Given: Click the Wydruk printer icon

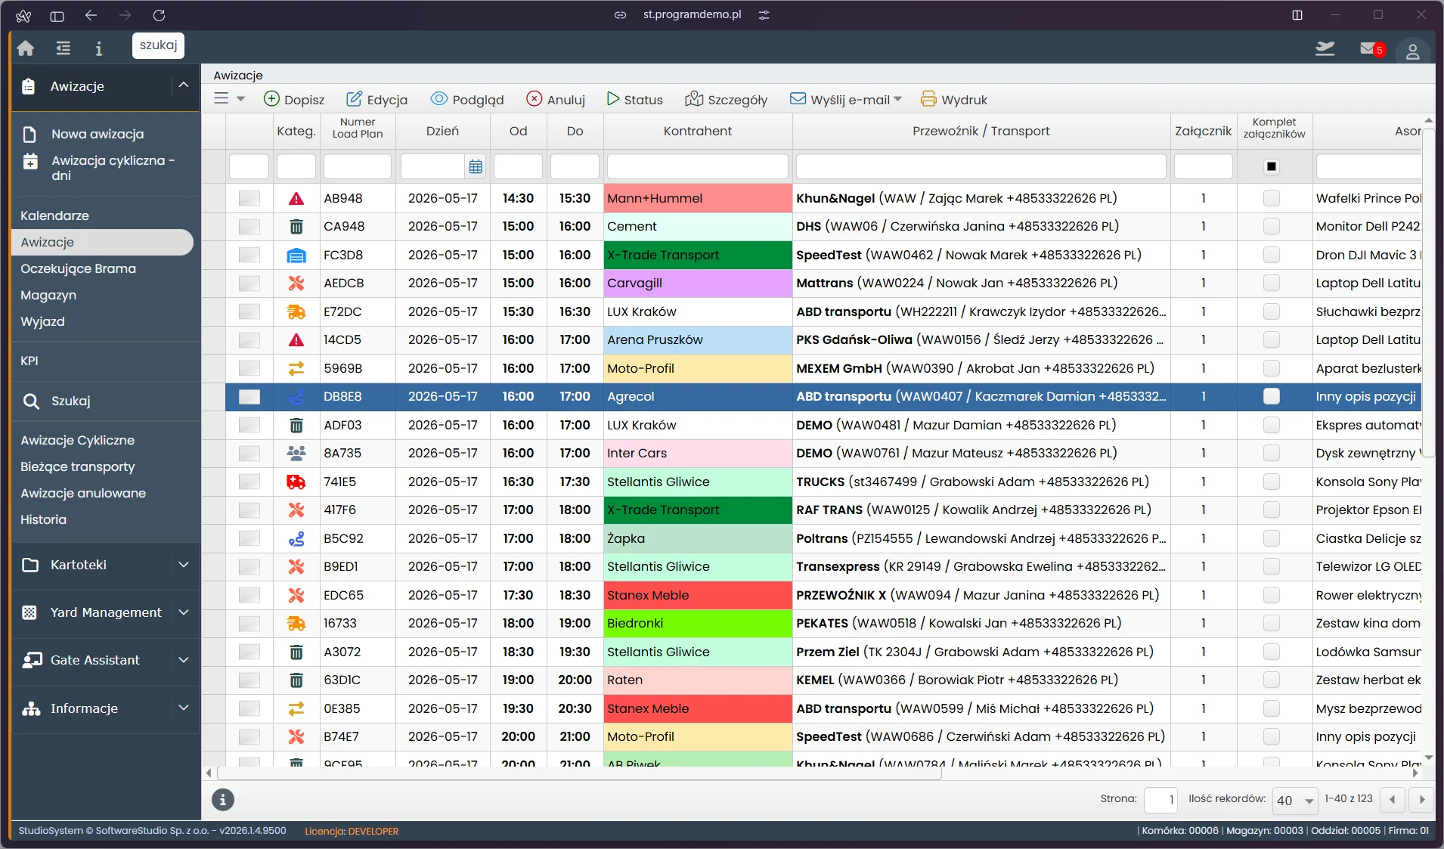Looking at the screenshot, I should (928, 99).
